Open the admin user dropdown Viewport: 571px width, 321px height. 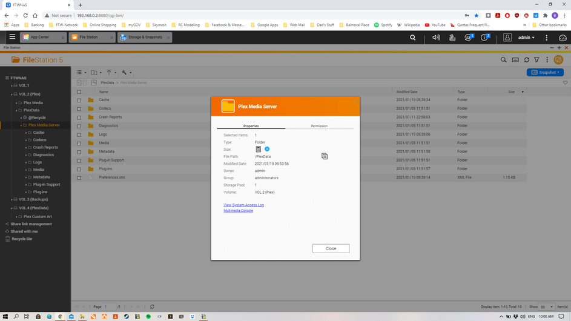pyautogui.click(x=526, y=37)
